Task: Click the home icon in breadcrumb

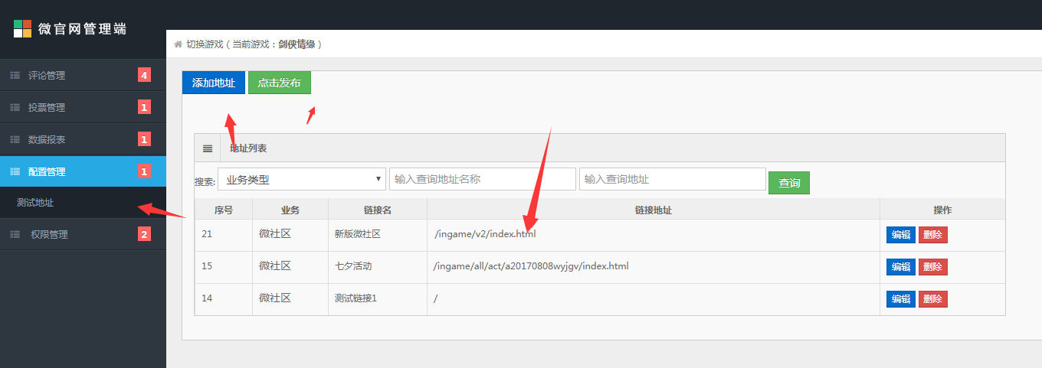Action: (178, 44)
